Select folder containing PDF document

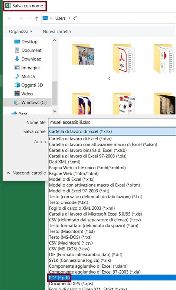click(x=124, y=58)
